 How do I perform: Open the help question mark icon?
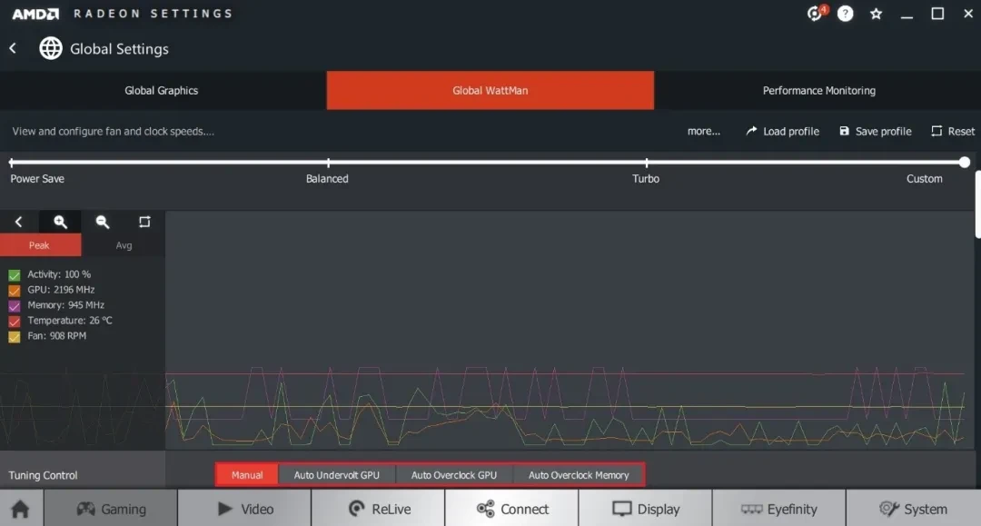point(846,13)
